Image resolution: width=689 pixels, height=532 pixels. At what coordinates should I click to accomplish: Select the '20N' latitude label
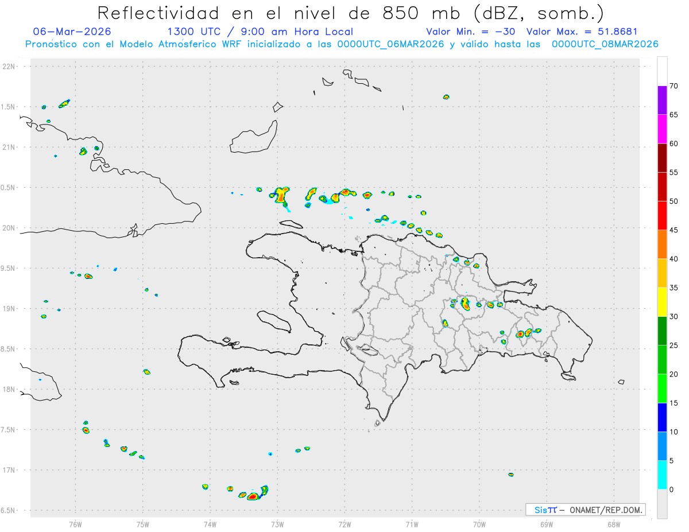click(9, 228)
